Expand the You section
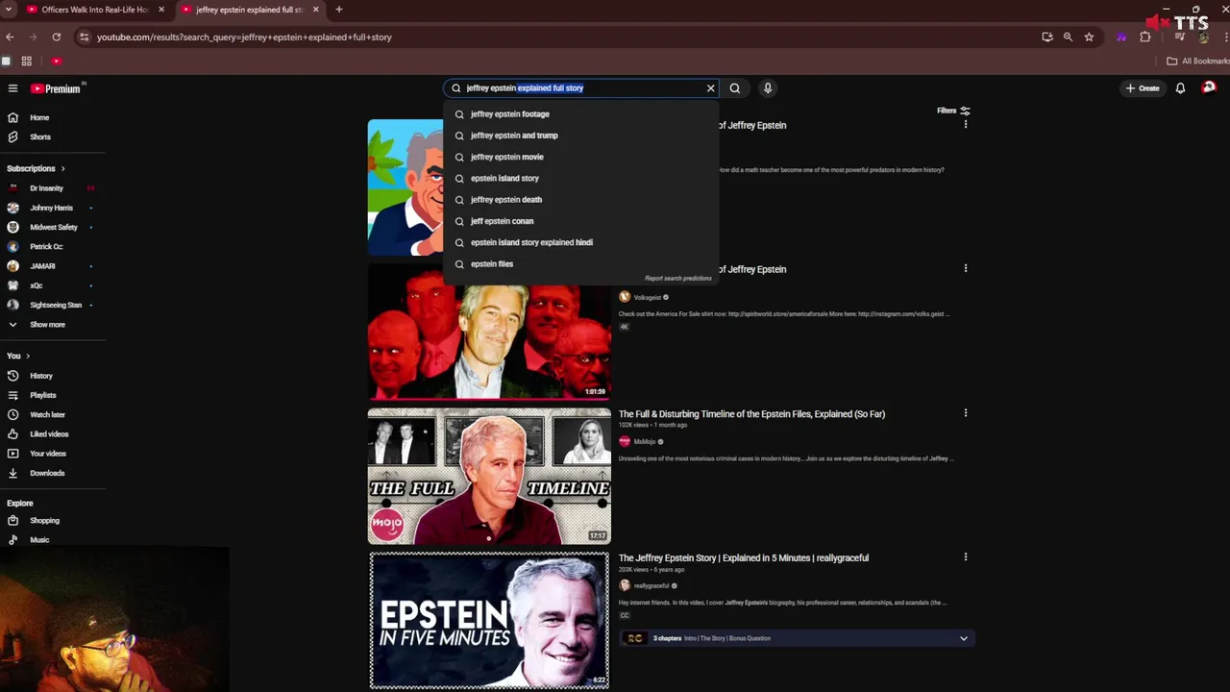 click(18, 356)
